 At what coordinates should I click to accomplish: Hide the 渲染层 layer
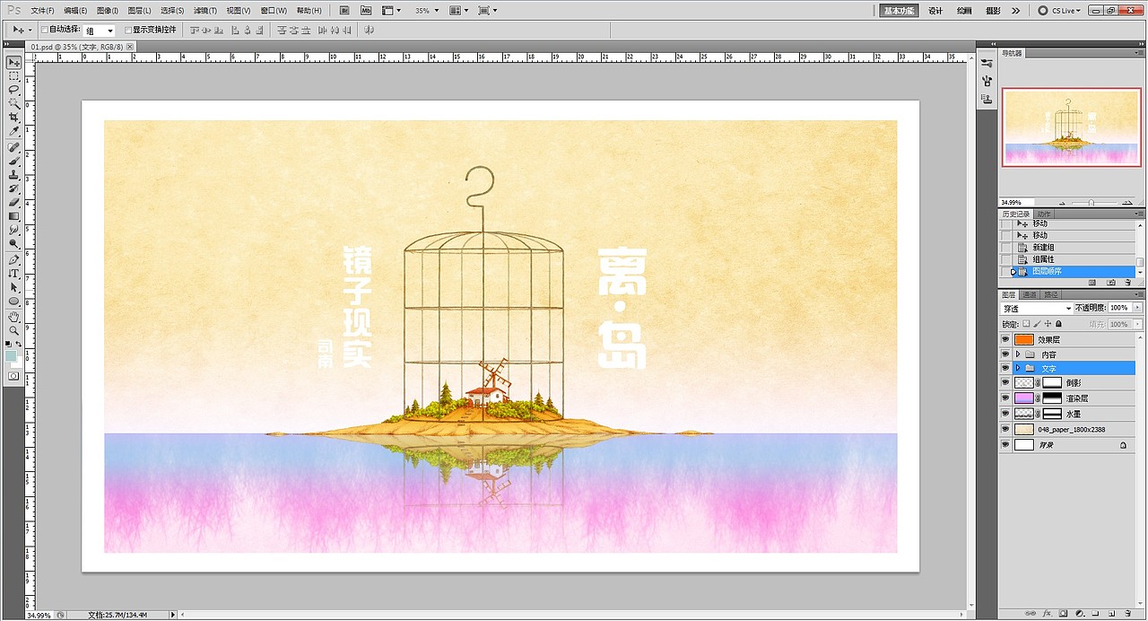click(1005, 398)
